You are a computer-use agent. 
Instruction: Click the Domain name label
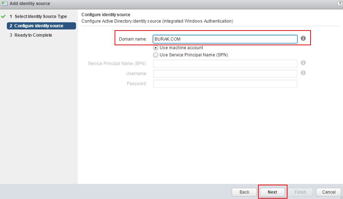(x=133, y=39)
